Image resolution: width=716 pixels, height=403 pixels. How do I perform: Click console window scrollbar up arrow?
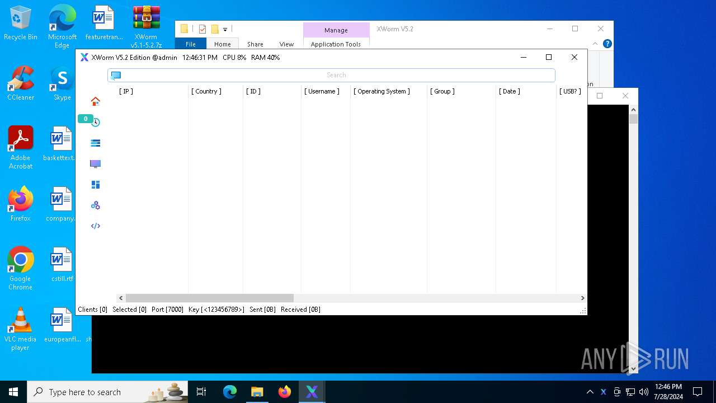click(633, 109)
